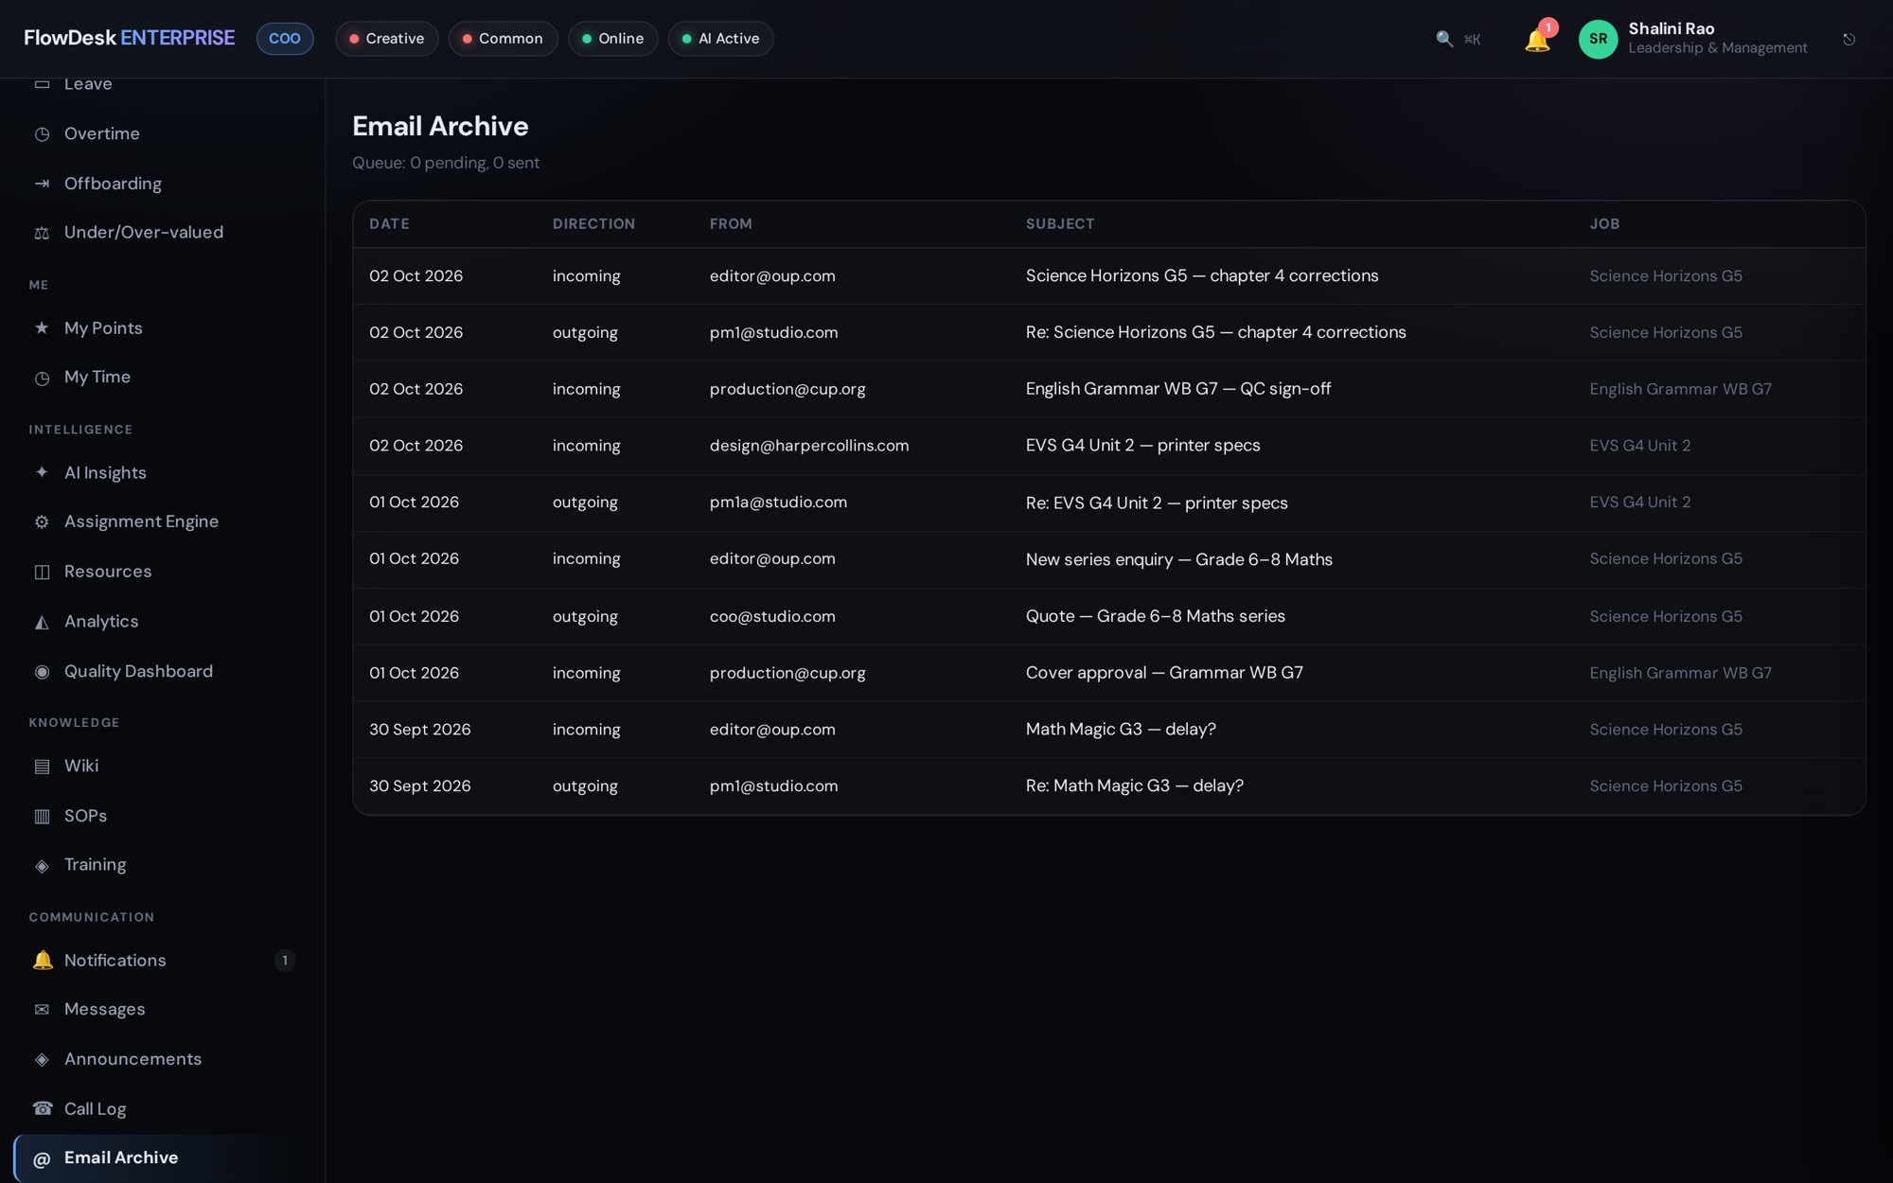
Task: Open email 'Cover approval — Grammar WB G7'
Action: coord(1164,673)
